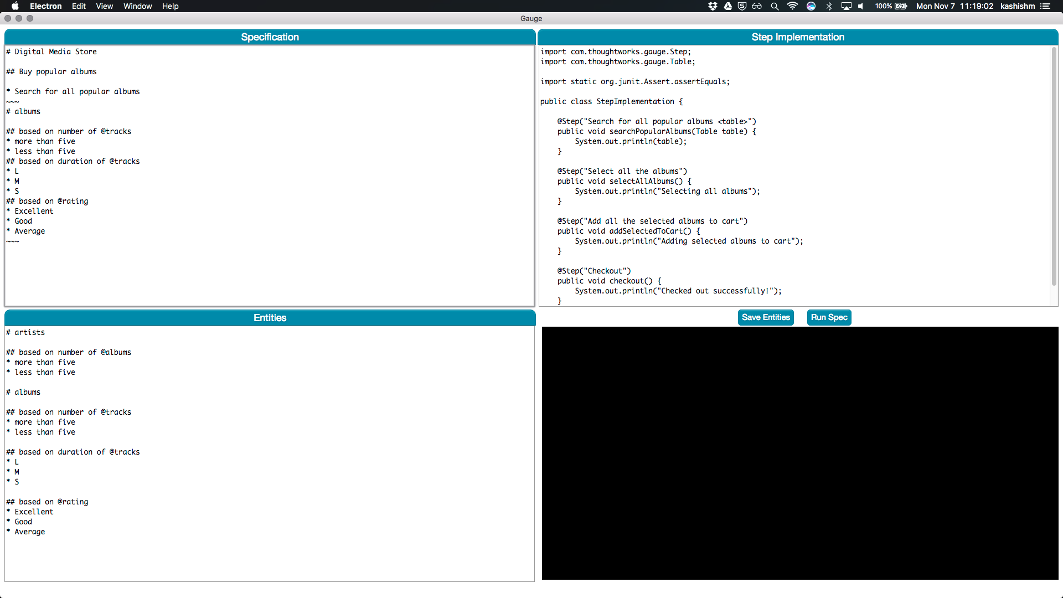
Task: Click the Step Implementation code scrollbar
Action: [1054, 166]
